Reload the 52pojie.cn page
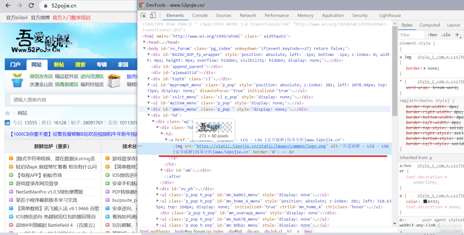464x235 pixels. (31, 5)
